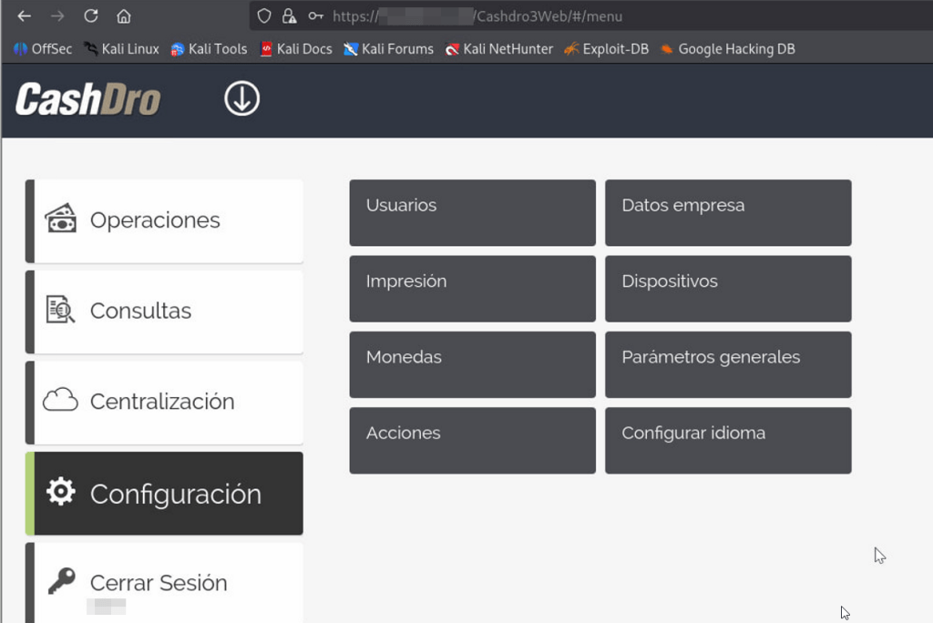This screenshot has width=933, height=623.
Task: Open the Operaciones menu section
Action: (x=164, y=220)
